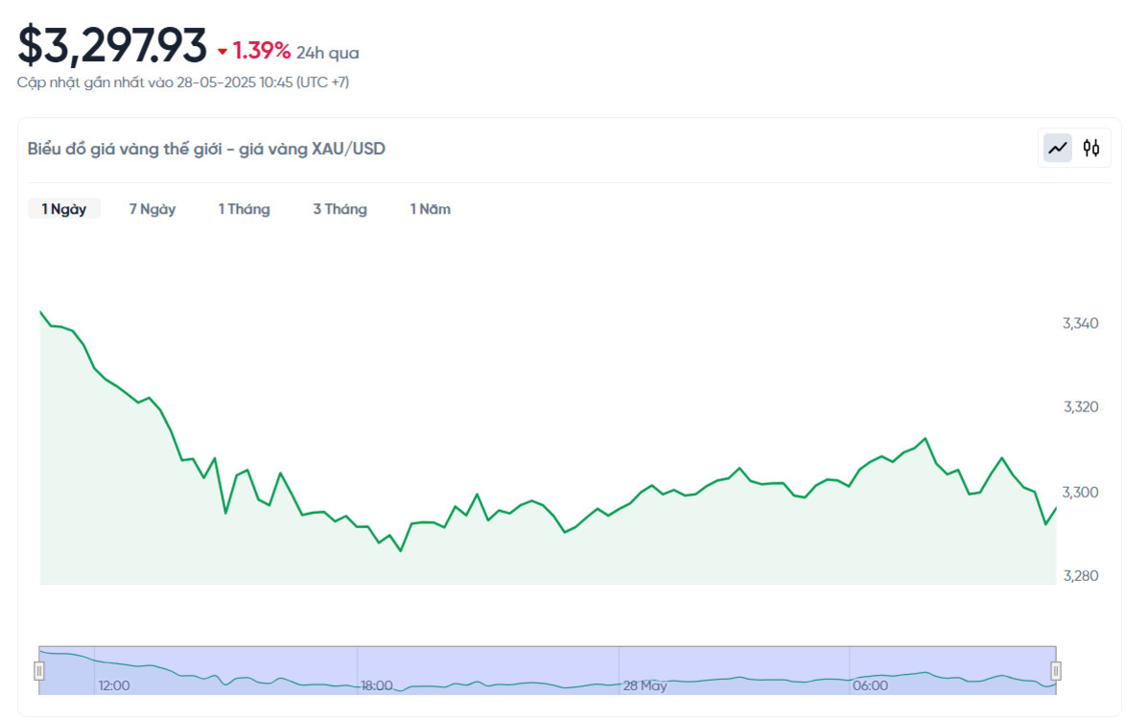View the 1 Năm chart range
This screenshot has width=1125, height=719.
coord(430,209)
